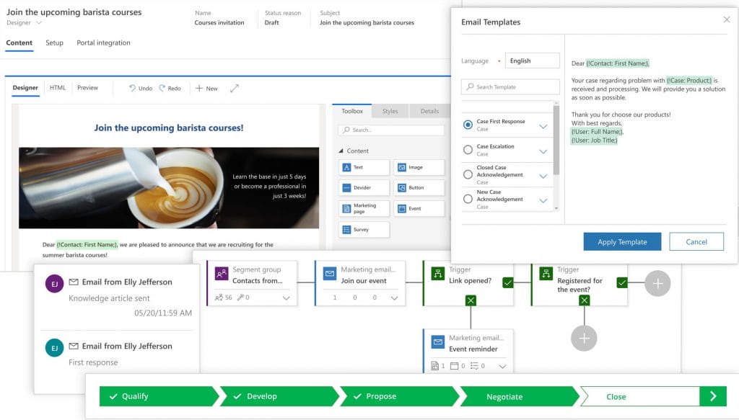Screen dimensions: 739x420
Task: Select the Text element in the Toolbox
Action: point(363,166)
